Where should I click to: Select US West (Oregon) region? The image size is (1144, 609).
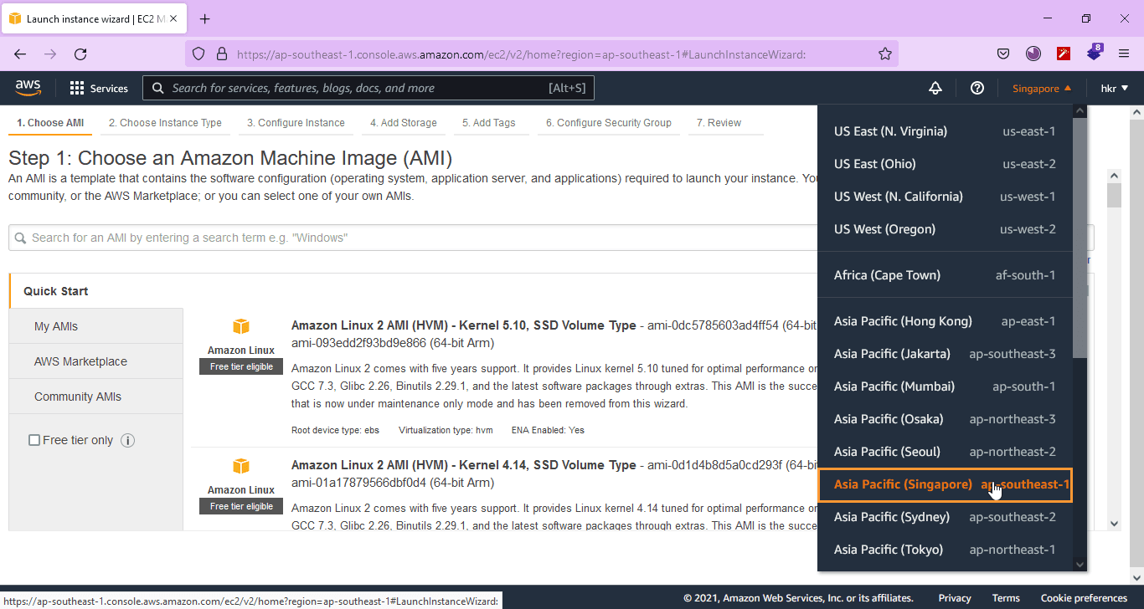pyautogui.click(x=945, y=229)
